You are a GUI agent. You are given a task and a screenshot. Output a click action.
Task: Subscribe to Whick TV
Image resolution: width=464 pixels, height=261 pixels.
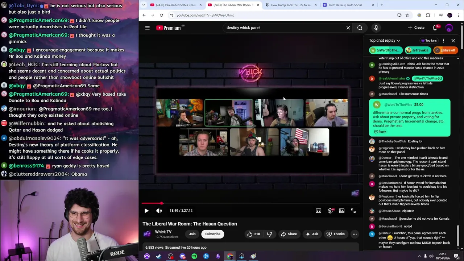213,234
